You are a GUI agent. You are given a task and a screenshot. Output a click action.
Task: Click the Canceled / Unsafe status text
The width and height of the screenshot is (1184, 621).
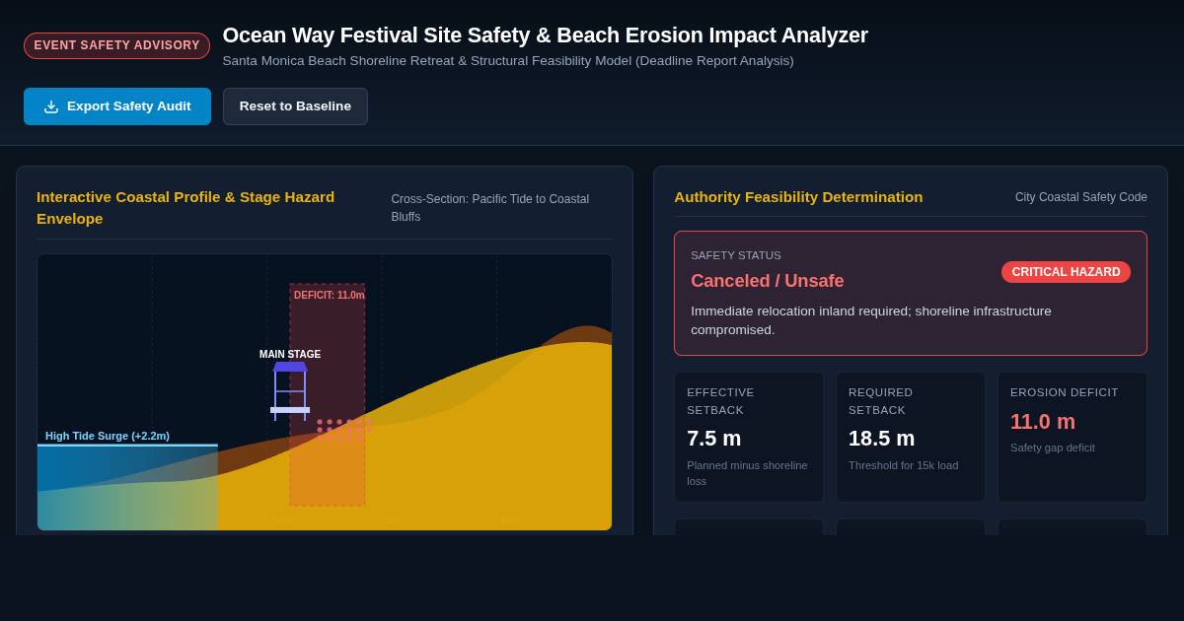point(768,281)
